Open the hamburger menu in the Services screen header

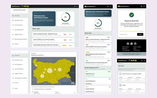[x=144, y=61]
